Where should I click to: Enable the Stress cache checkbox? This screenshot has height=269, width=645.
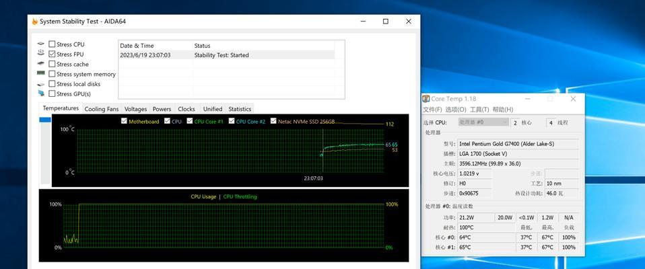tap(52, 64)
